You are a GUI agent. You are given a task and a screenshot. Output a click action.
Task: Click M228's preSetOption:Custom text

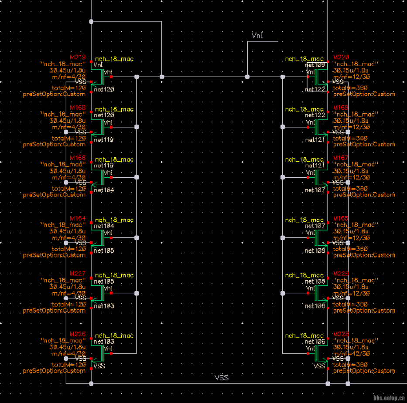pos(364,371)
